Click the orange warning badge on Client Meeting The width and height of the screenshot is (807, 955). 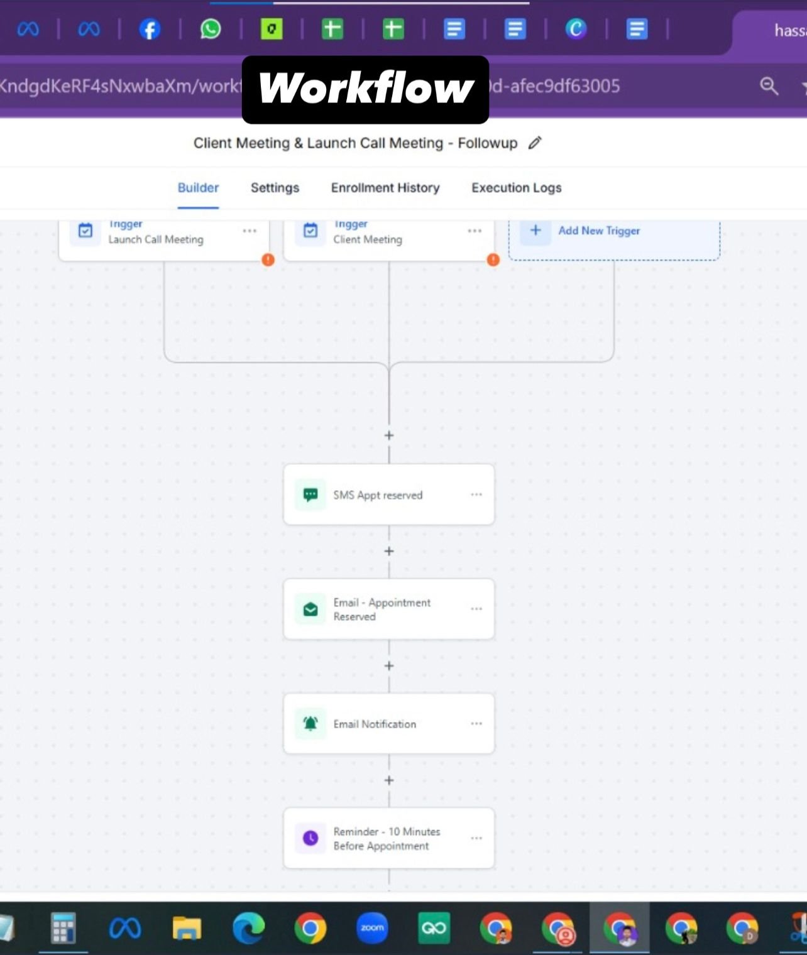point(493,259)
